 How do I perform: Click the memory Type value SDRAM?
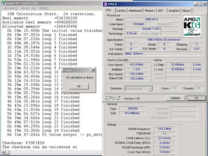132,108
